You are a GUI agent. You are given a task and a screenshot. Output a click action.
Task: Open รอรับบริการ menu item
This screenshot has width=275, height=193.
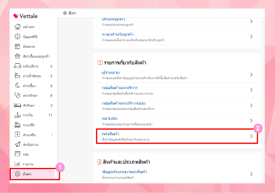coord(33,66)
